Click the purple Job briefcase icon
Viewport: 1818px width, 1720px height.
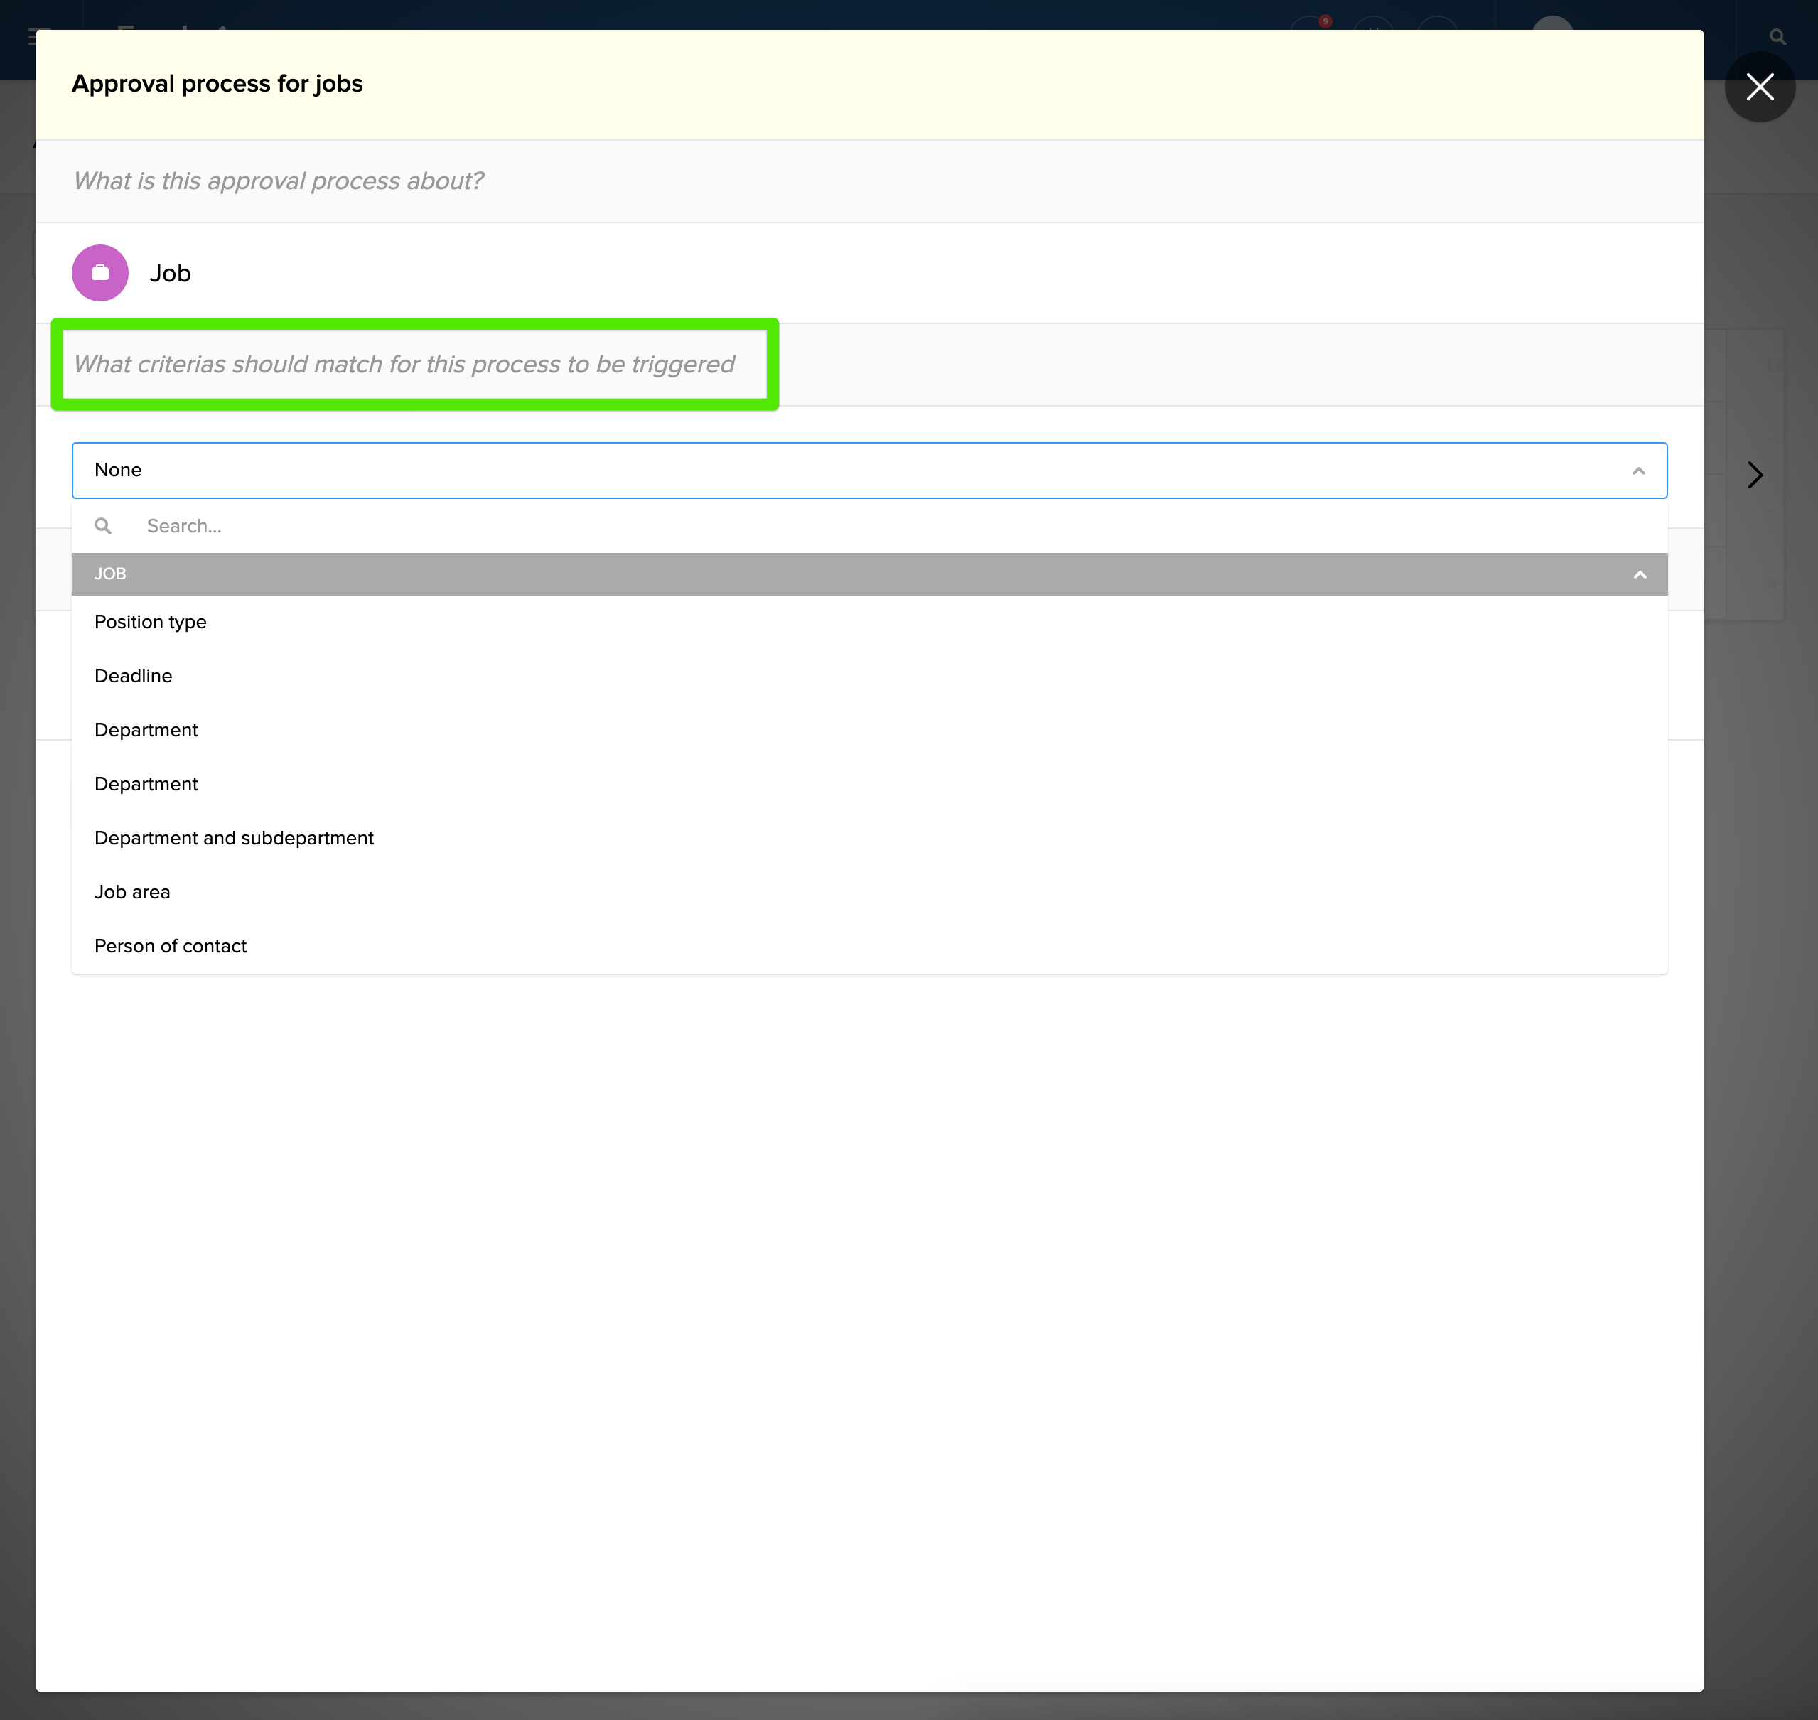point(100,272)
